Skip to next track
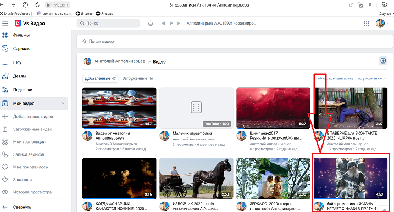394x212 pixels. [179, 24]
